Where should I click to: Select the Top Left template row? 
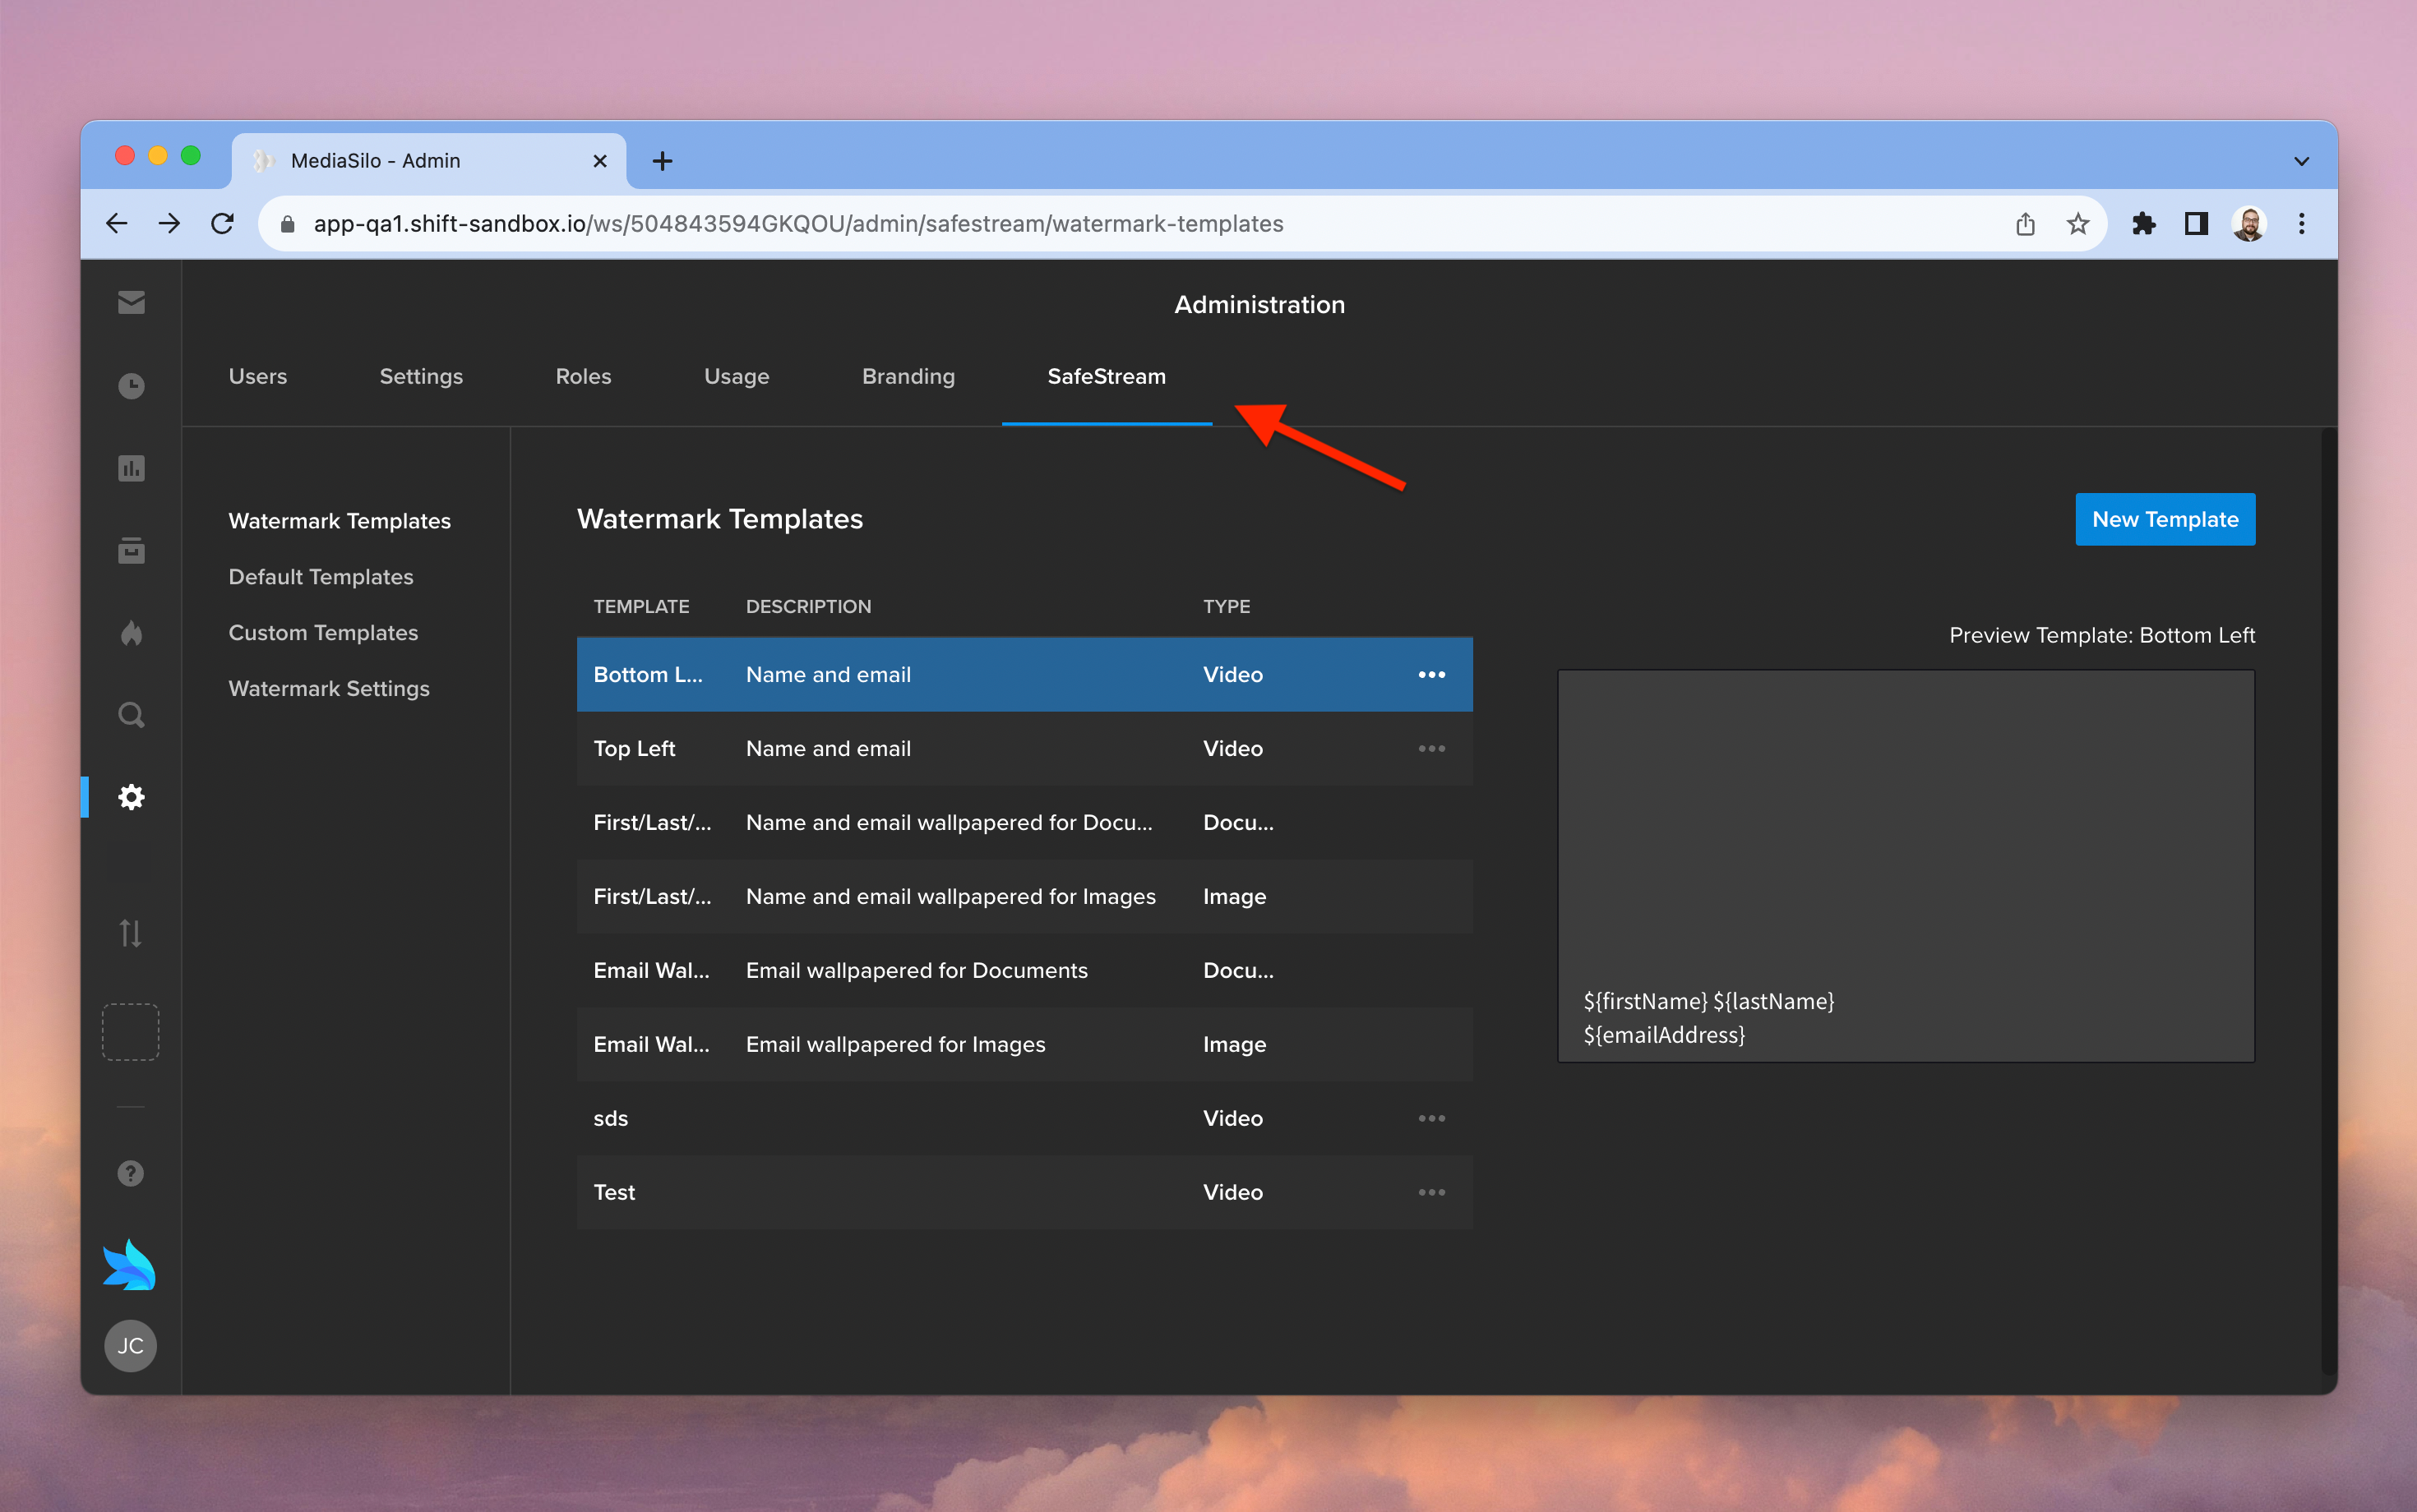pos(1024,749)
